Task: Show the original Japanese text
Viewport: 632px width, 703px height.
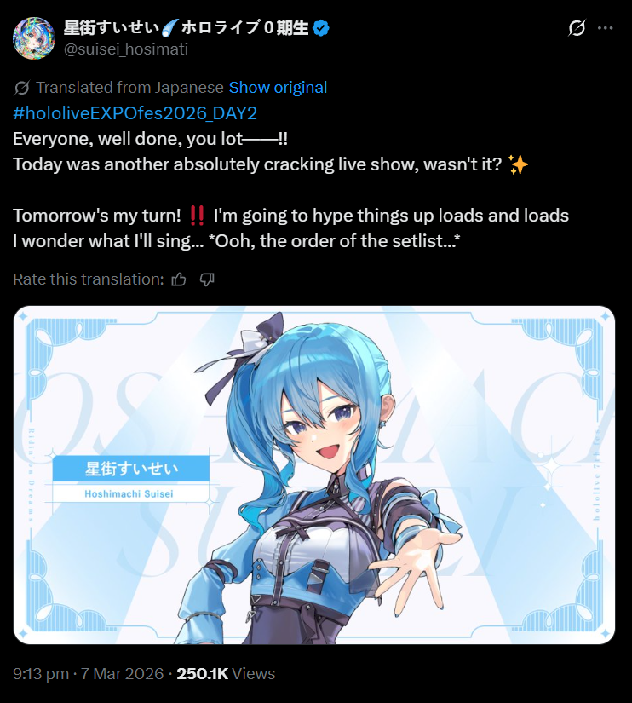Action: [x=278, y=88]
